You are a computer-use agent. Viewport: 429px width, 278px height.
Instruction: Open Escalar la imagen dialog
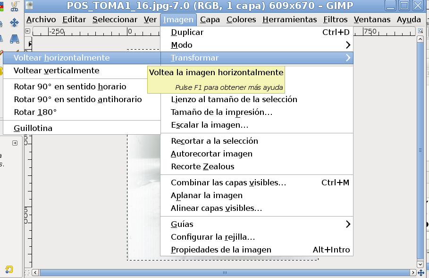[x=257, y=125]
